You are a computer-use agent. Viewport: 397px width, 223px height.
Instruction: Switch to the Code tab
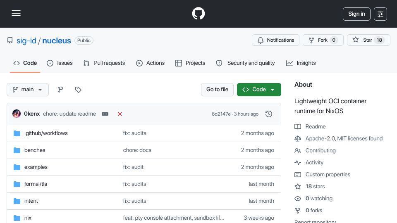tap(25, 63)
